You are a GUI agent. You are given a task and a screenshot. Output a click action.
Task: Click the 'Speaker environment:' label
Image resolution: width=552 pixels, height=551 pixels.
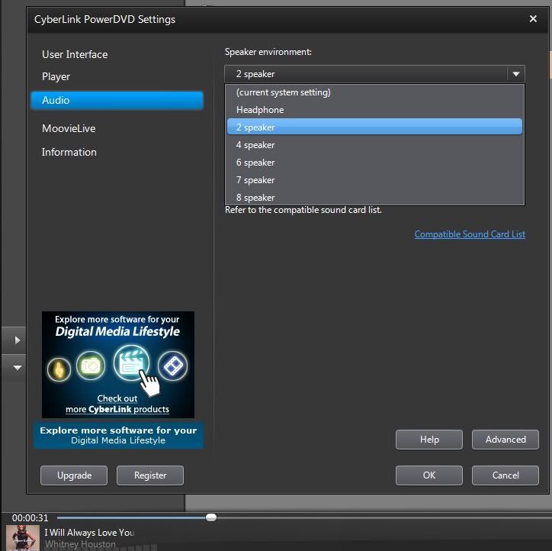pos(268,52)
